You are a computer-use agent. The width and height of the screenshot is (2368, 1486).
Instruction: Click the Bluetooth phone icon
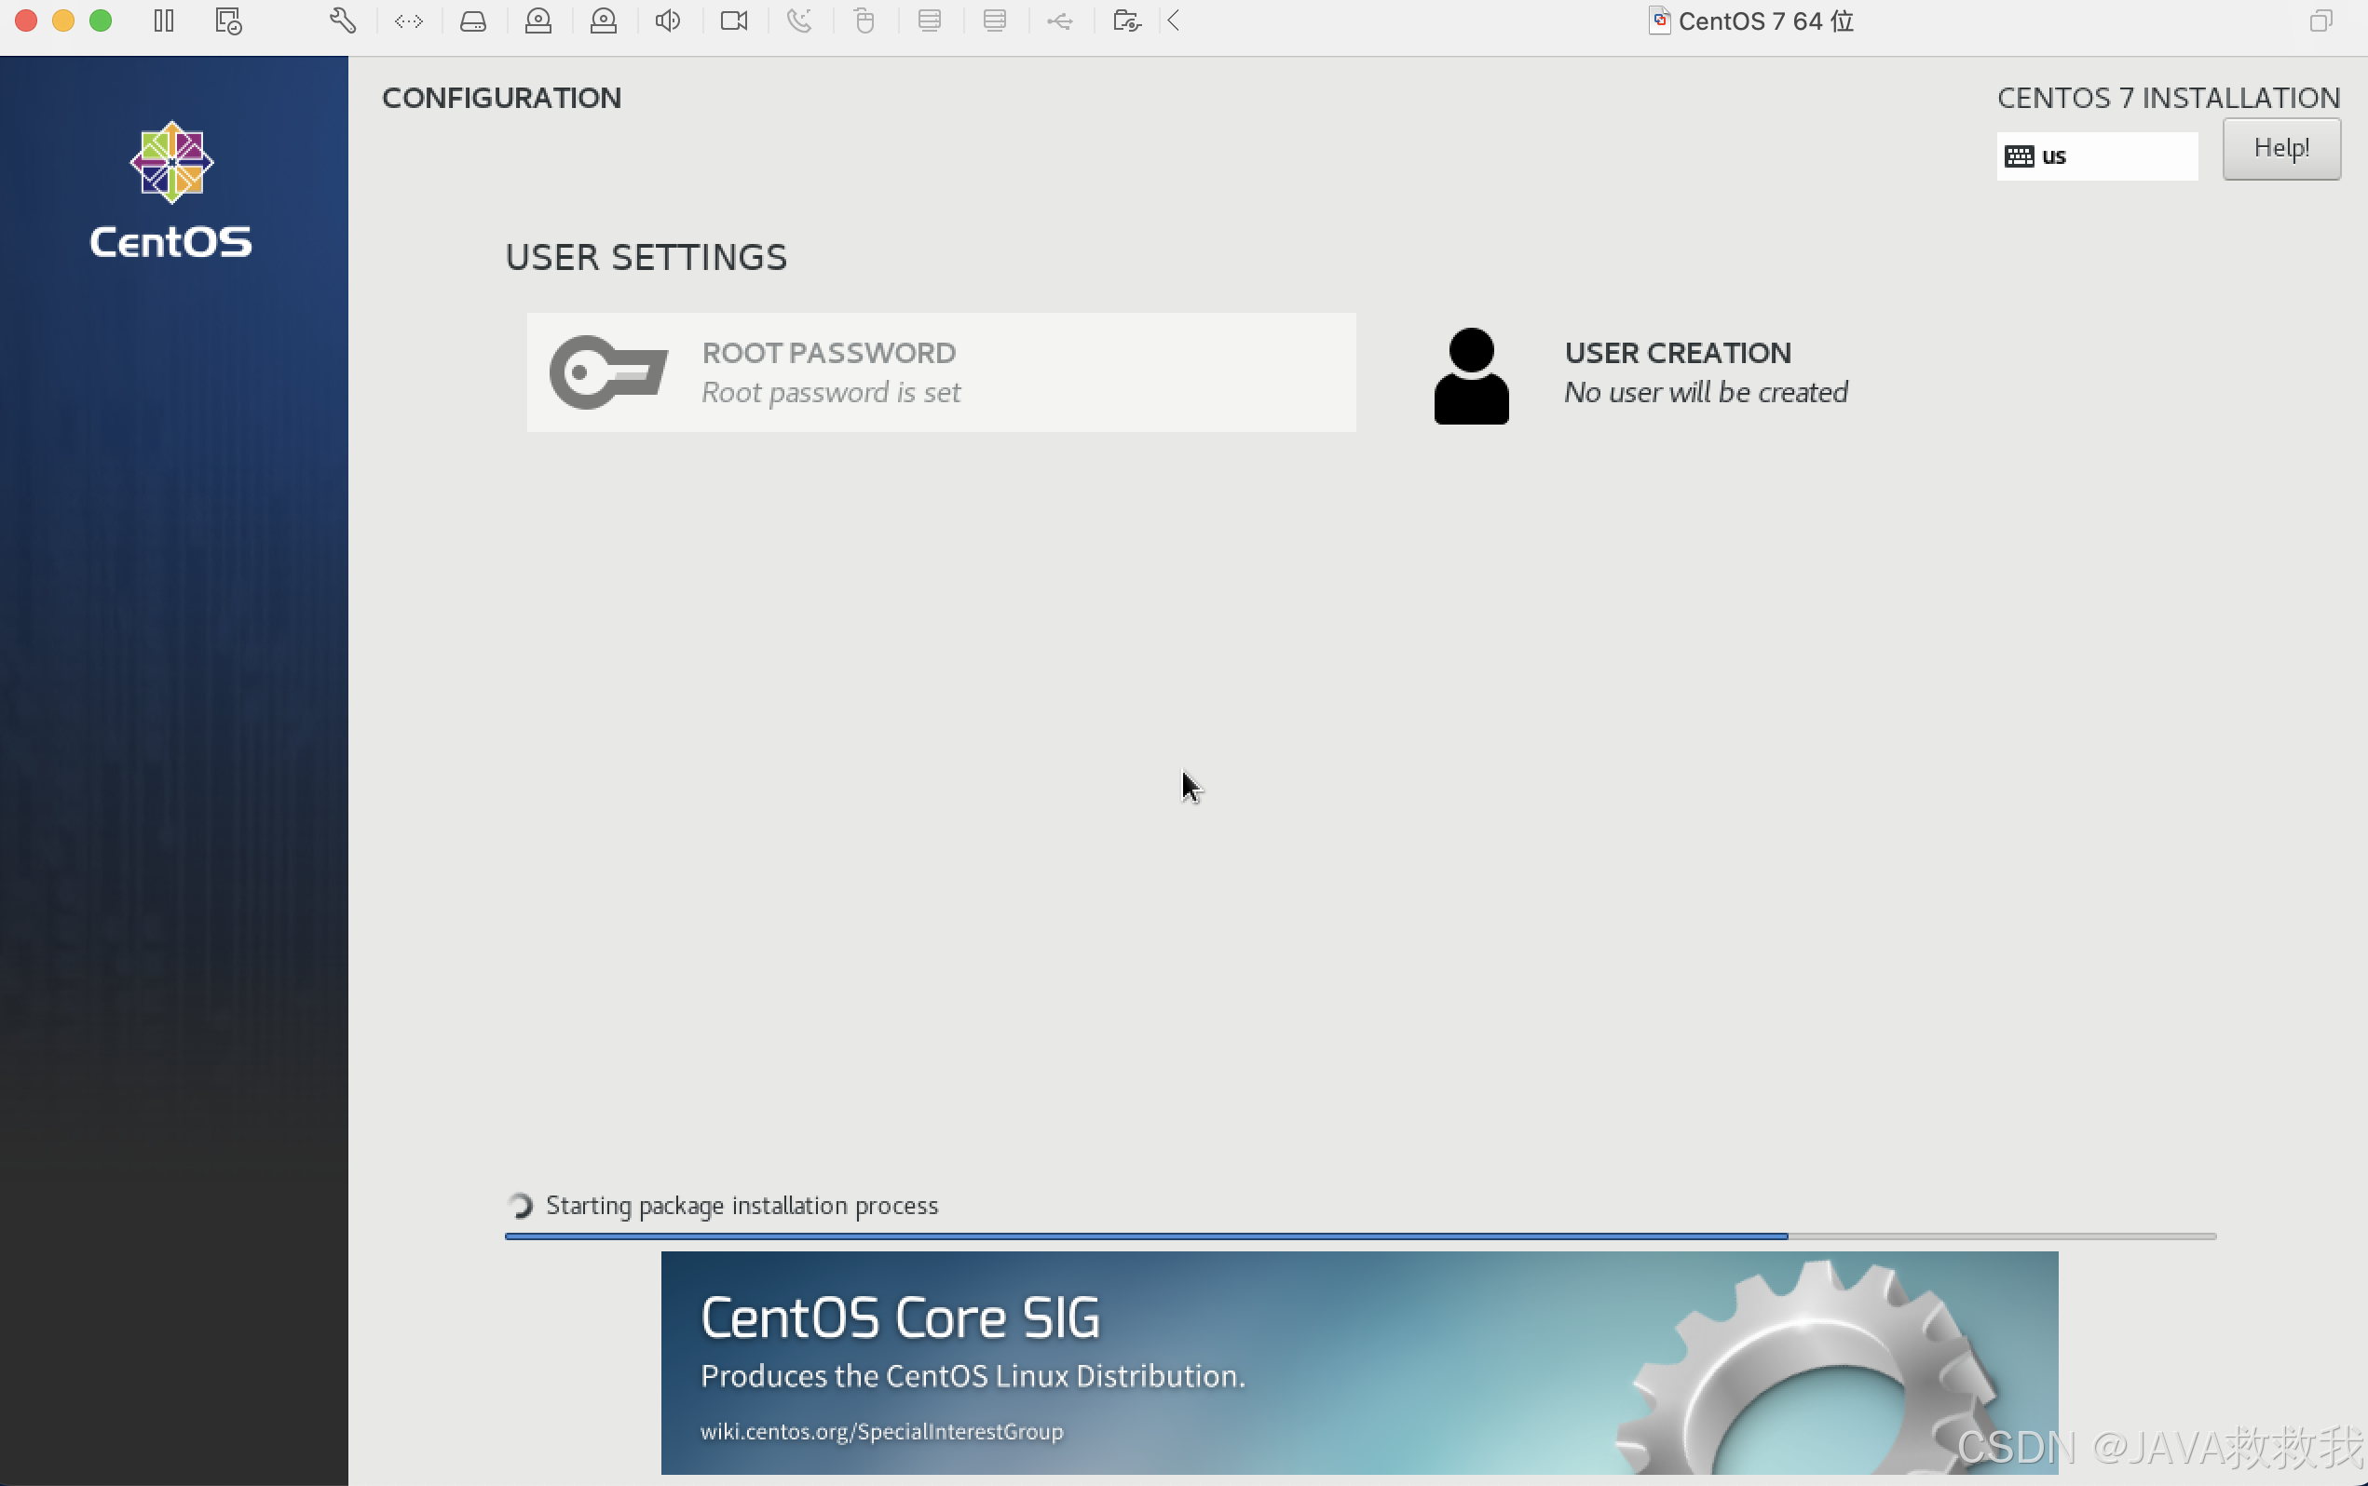pyautogui.click(x=799, y=20)
